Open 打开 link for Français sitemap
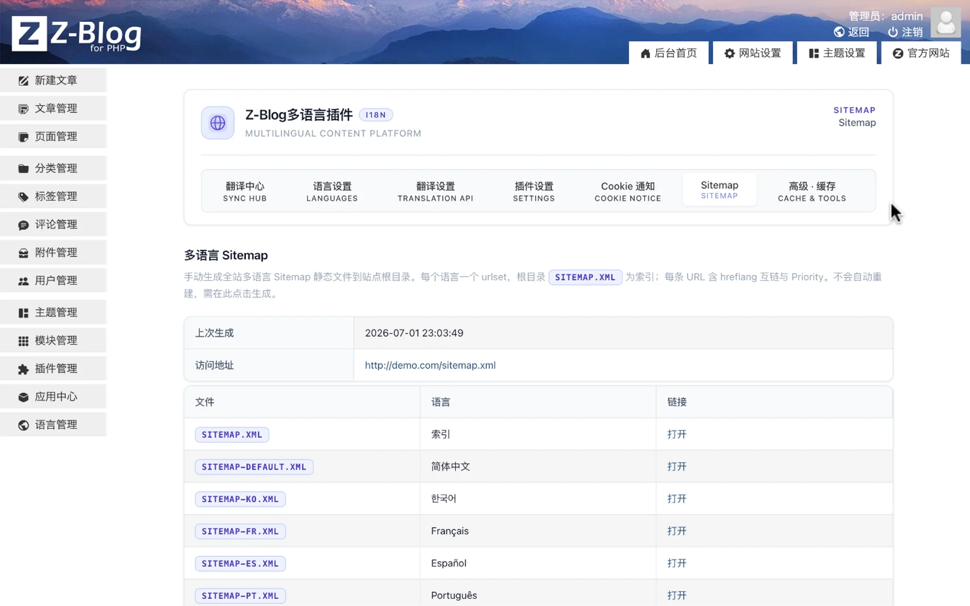Viewport: 970px width, 606px height. [677, 531]
